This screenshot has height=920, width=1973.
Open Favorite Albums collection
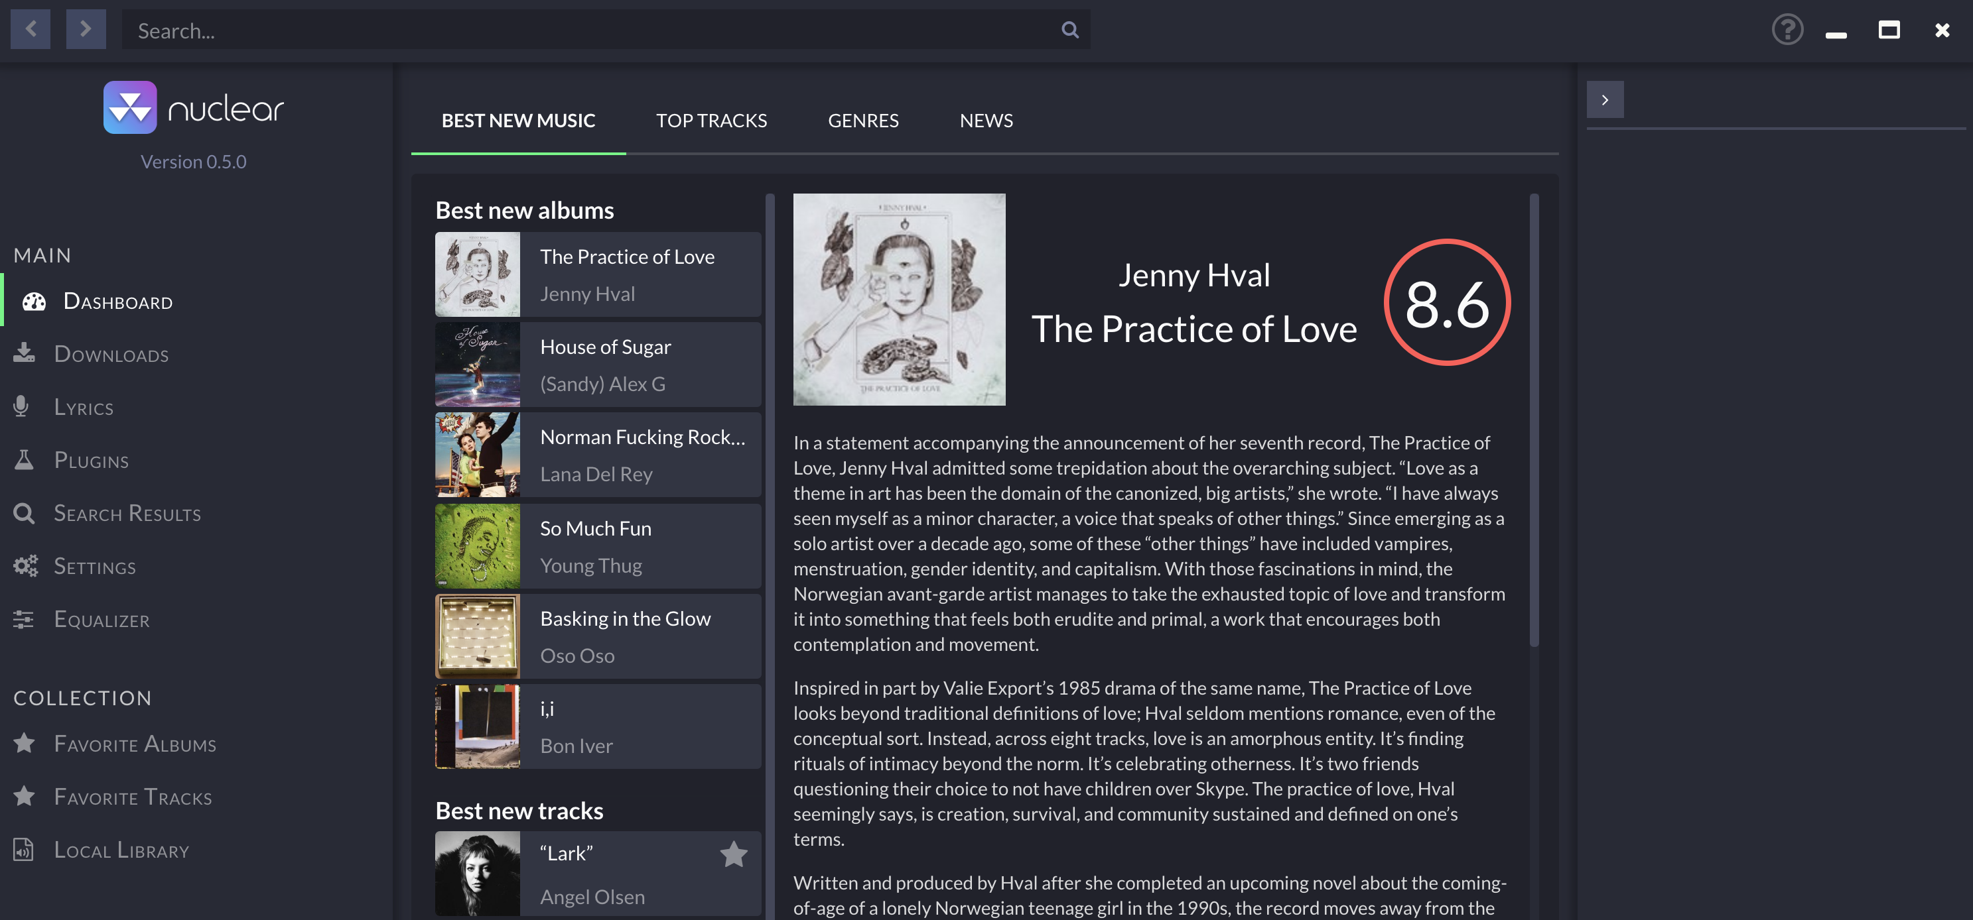135,744
